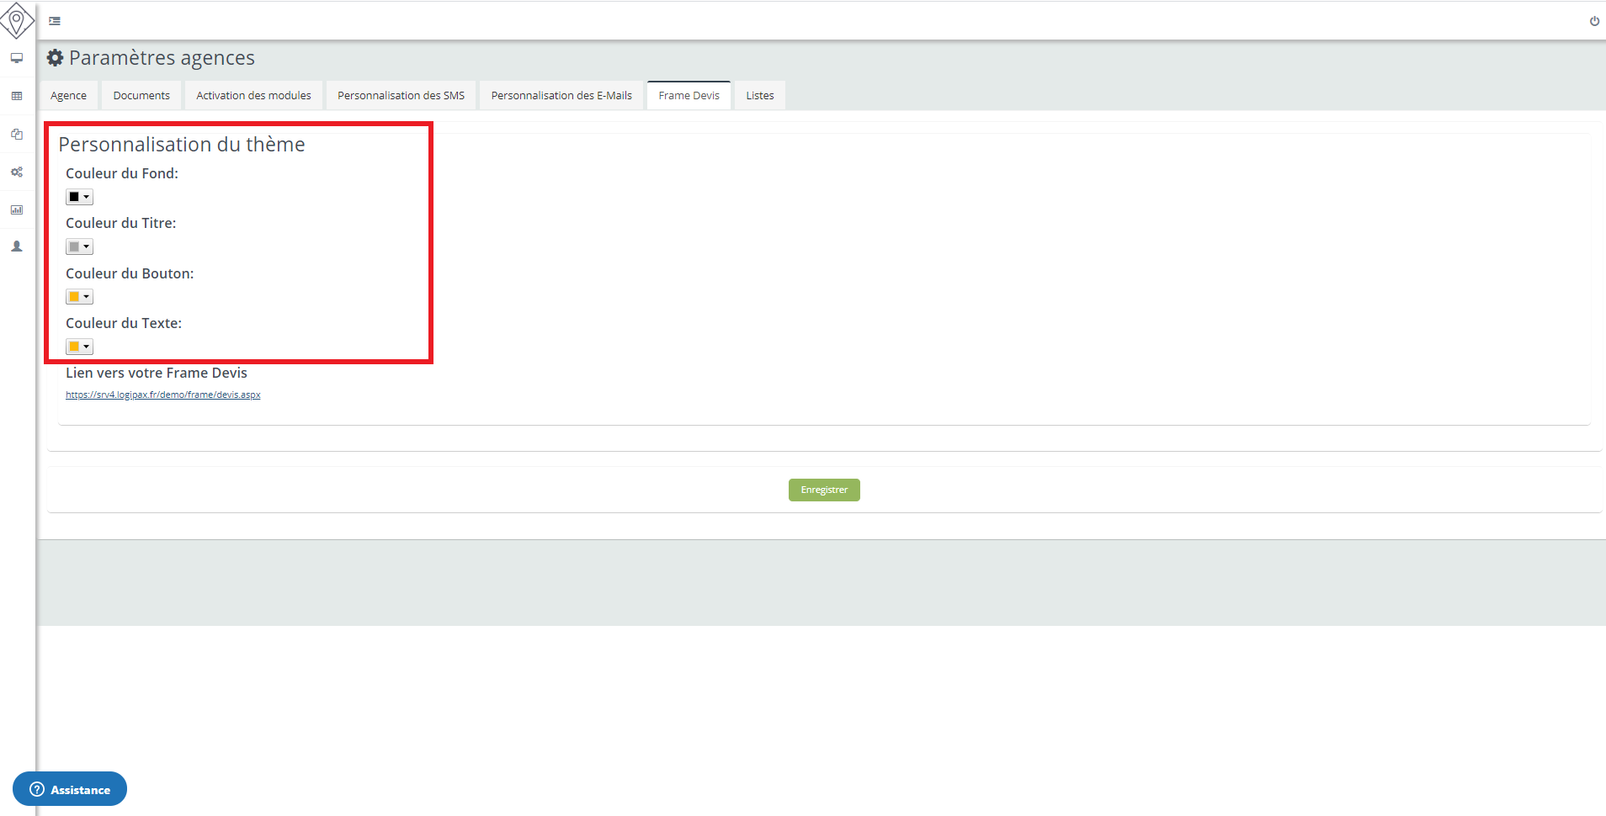This screenshot has width=1606, height=816.
Task: Click the map pin logo icon
Action: click(17, 20)
